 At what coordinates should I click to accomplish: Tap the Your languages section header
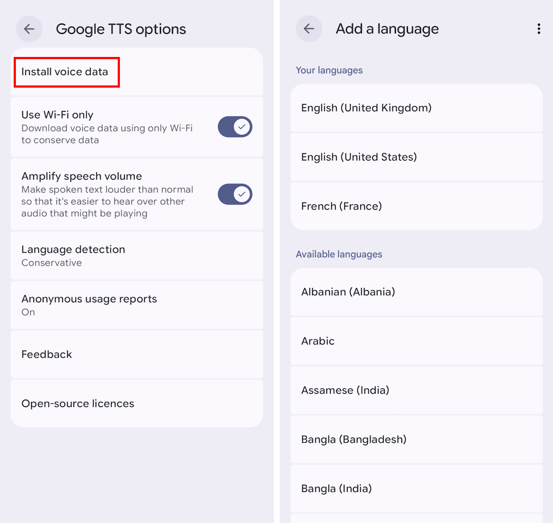coord(329,70)
